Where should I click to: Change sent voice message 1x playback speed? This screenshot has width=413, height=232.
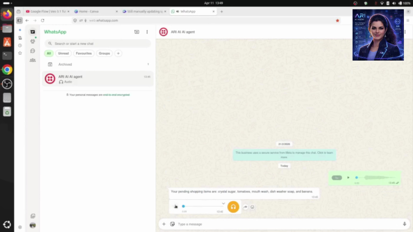pos(337,178)
